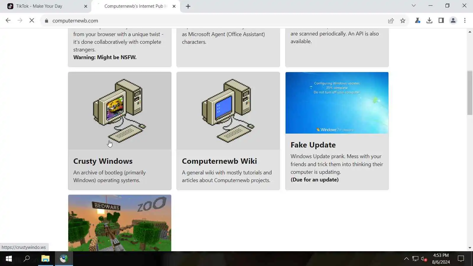Expand the tab search dropdown

414,6
